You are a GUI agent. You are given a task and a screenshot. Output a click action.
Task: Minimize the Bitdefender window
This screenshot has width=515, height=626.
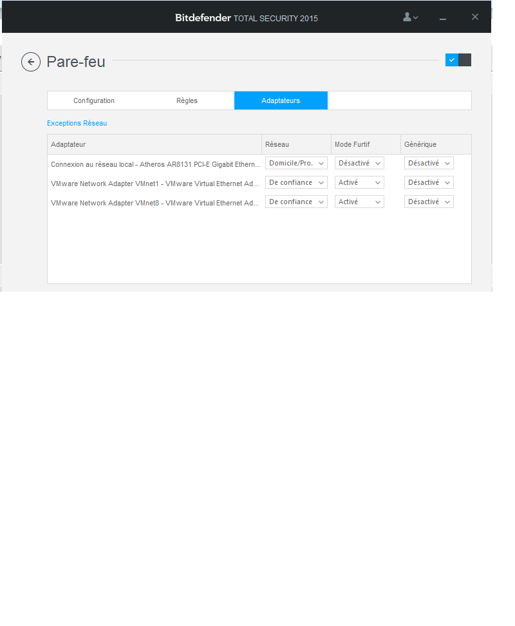click(x=443, y=19)
